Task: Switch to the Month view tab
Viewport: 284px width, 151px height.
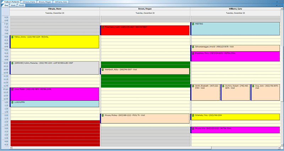Action: coord(21,5)
